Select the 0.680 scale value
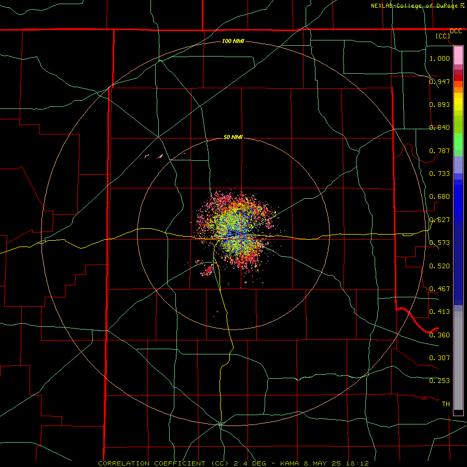The image size is (467, 467). (439, 197)
